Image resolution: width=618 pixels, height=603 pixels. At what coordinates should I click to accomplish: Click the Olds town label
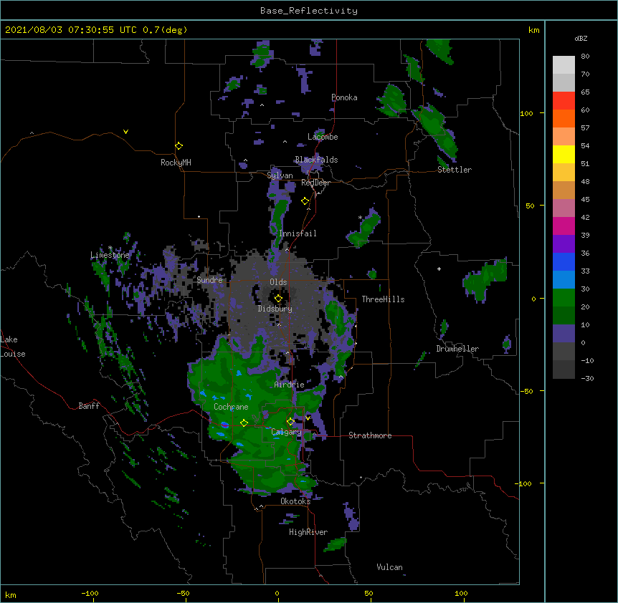tap(278, 282)
